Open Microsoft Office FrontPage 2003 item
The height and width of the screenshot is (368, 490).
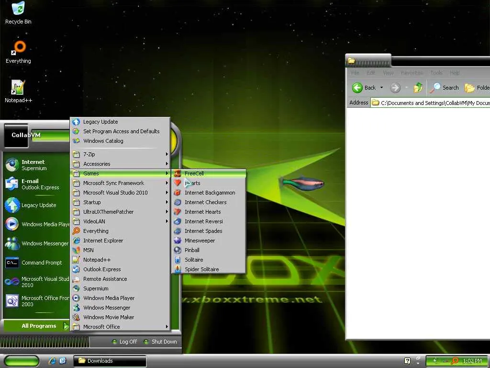point(36,301)
